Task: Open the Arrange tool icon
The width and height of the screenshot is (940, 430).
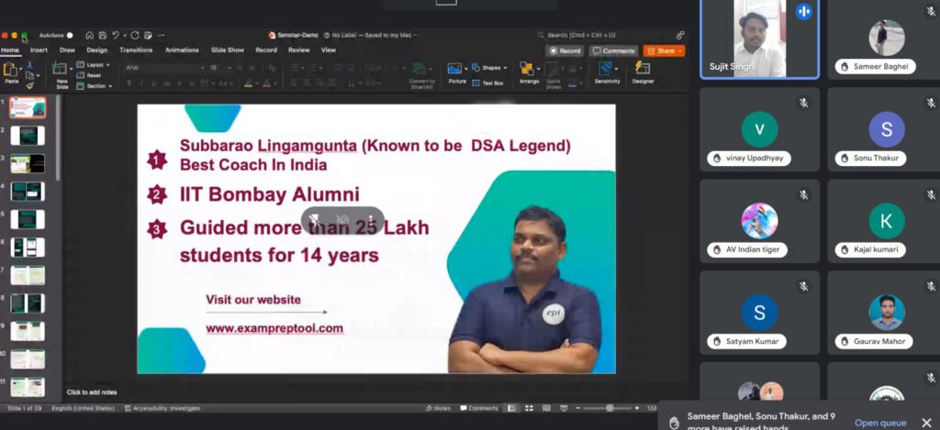Action: (x=526, y=68)
